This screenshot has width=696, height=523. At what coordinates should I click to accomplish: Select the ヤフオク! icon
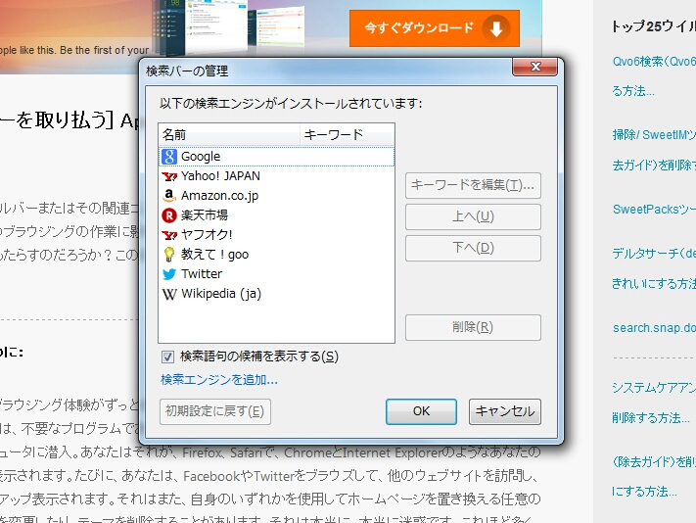[x=169, y=235]
